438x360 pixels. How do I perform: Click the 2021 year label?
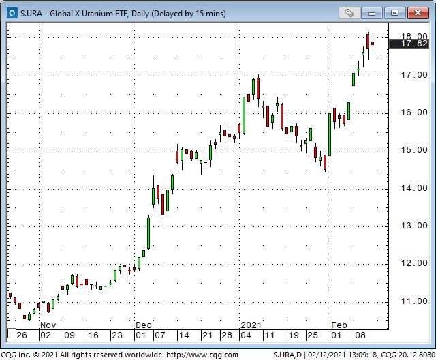click(x=251, y=325)
